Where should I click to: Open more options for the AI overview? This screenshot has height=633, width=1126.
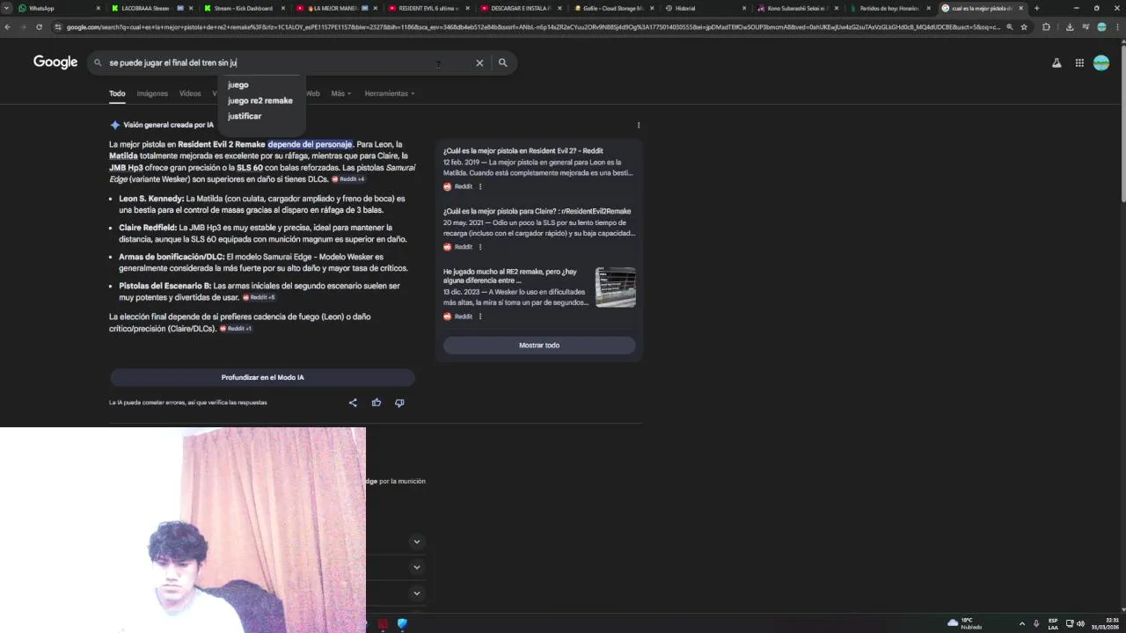tap(639, 125)
